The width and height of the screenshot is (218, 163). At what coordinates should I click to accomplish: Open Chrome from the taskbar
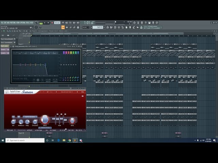pyautogui.click(x=69, y=140)
